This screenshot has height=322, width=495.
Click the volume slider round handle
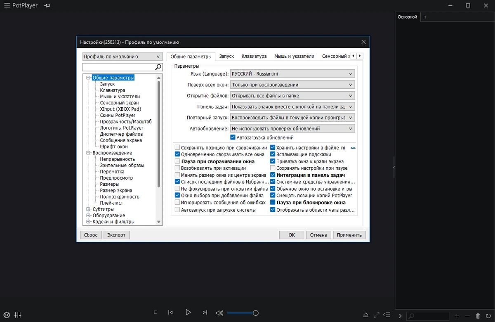pyautogui.click(x=256, y=313)
